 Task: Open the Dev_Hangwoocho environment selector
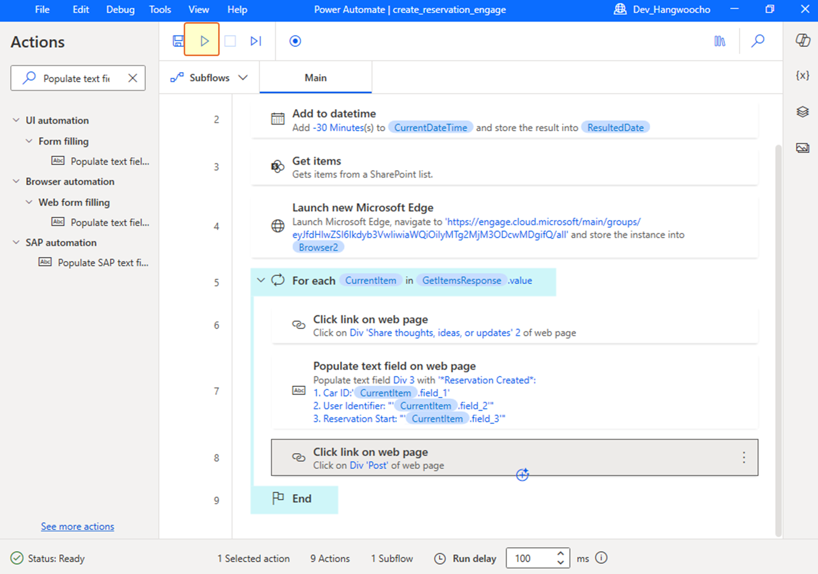[662, 10]
